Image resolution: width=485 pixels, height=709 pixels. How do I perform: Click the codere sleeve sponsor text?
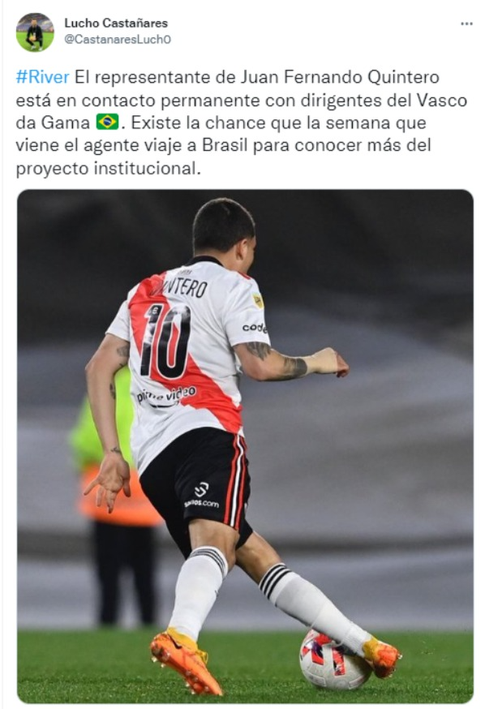coord(255,327)
